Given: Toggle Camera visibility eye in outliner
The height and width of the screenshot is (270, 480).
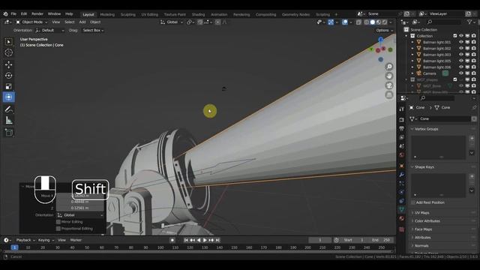Looking at the screenshot, I should coord(461,73).
